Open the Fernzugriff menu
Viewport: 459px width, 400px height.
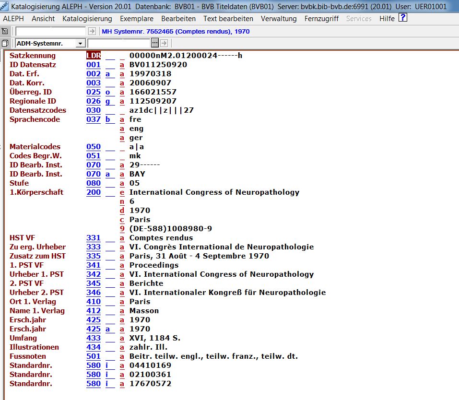click(x=321, y=19)
